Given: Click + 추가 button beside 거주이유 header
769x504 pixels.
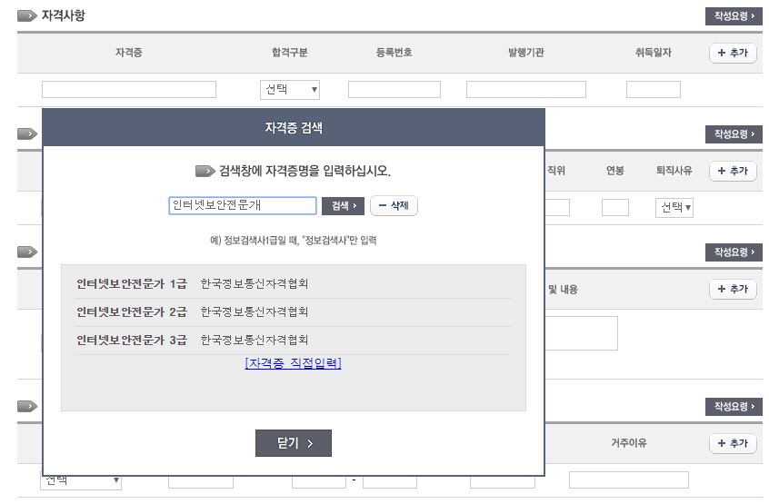Looking at the screenshot, I should (x=732, y=443).
